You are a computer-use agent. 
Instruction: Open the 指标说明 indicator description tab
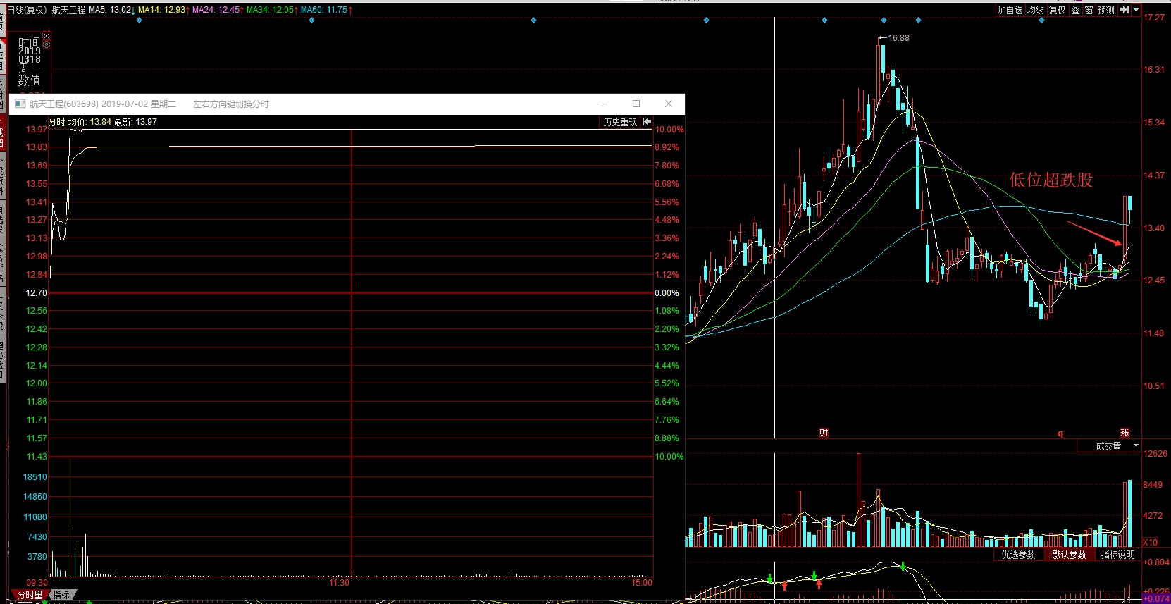(x=1118, y=555)
